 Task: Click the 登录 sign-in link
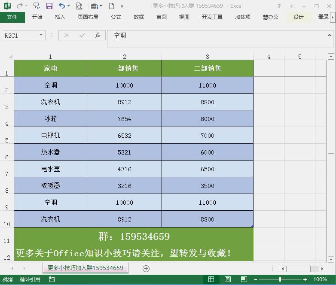(324, 17)
